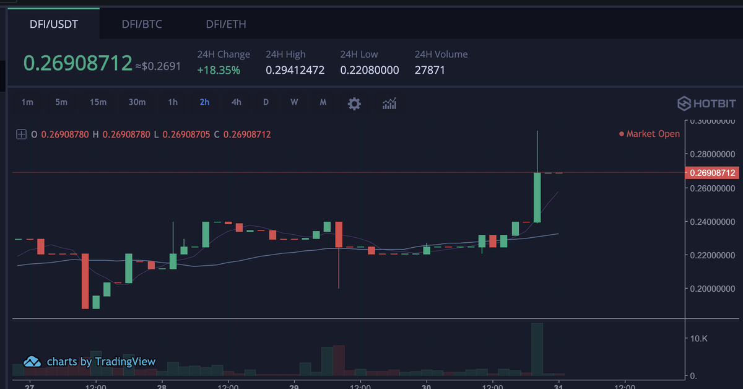Screen dimensions: 743x389
Task: Collapse legend with the square plus icon
Action: [x=21, y=134]
